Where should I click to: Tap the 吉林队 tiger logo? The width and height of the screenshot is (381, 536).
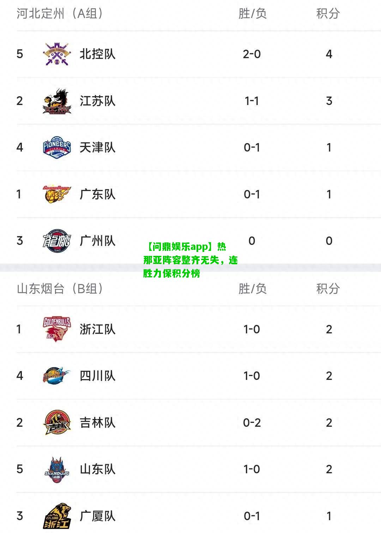tap(57, 423)
